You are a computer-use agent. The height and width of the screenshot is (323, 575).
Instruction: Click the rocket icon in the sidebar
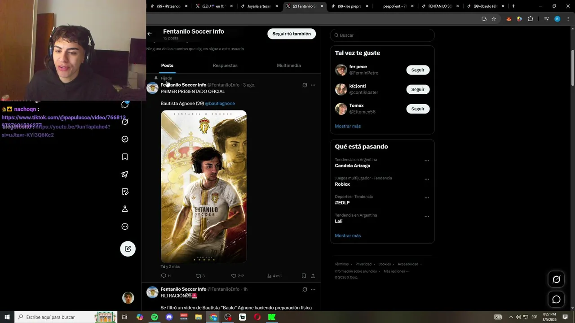point(125,174)
